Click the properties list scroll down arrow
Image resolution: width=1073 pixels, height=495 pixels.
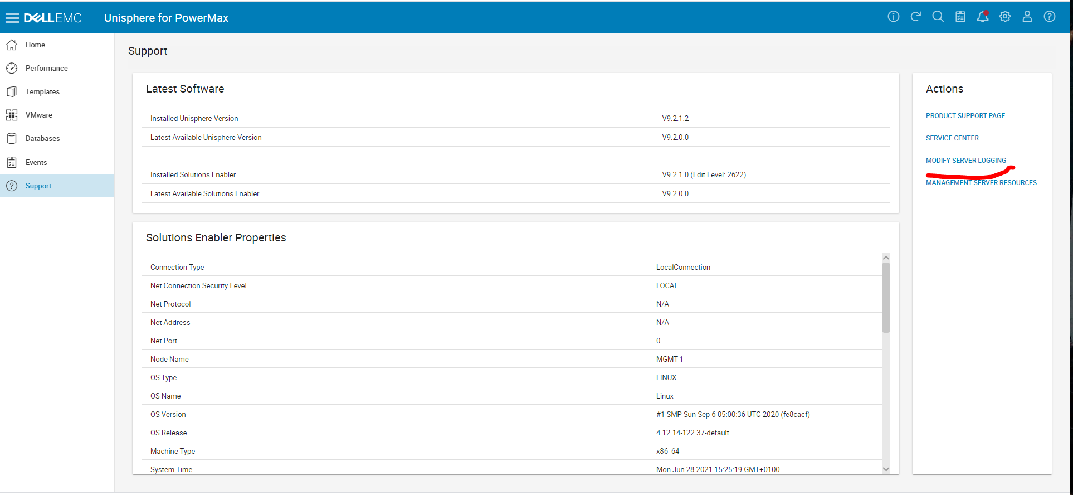click(x=886, y=469)
